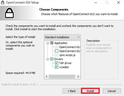Close the OpenConnect-GUI Setup window
124x96 pixels.
(x=119, y=3)
